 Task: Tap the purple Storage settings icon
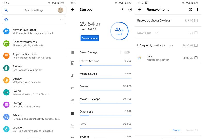click(x=6, y=105)
